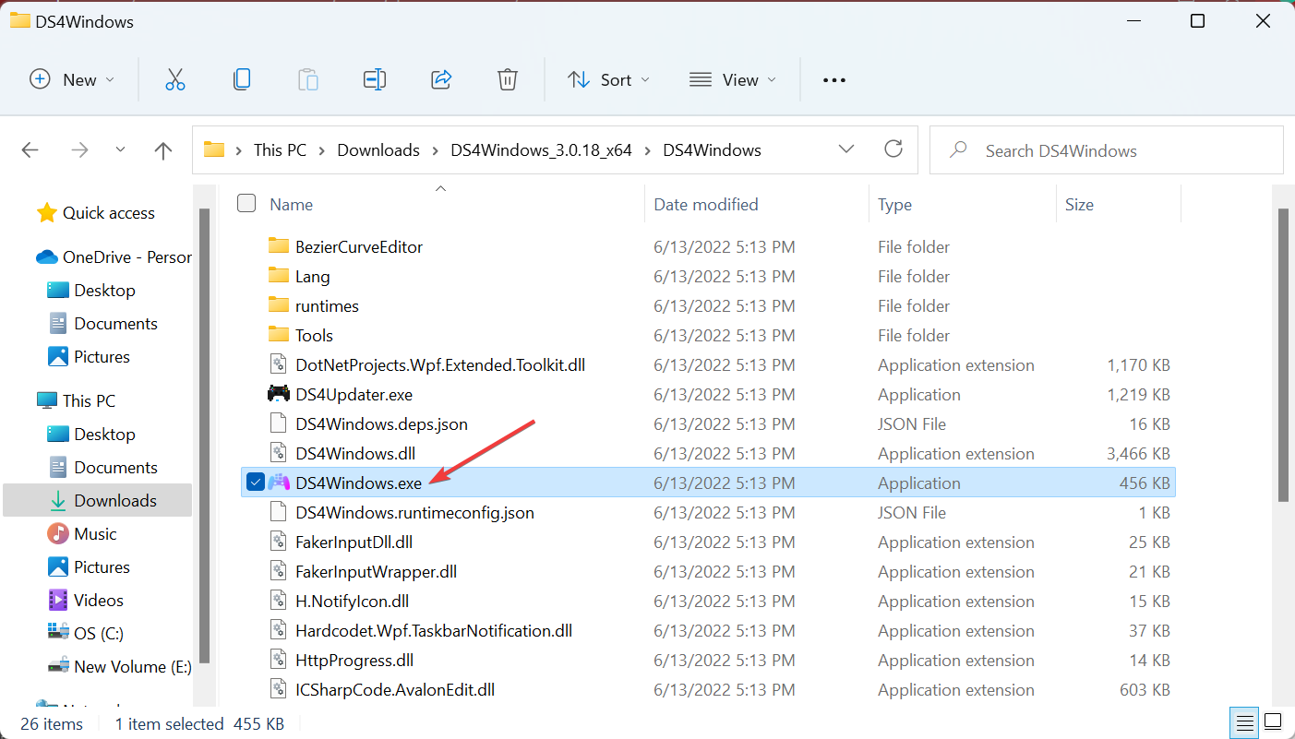This screenshot has width=1295, height=739.
Task: Check the select-all box above the Name column
Action: tap(246, 203)
